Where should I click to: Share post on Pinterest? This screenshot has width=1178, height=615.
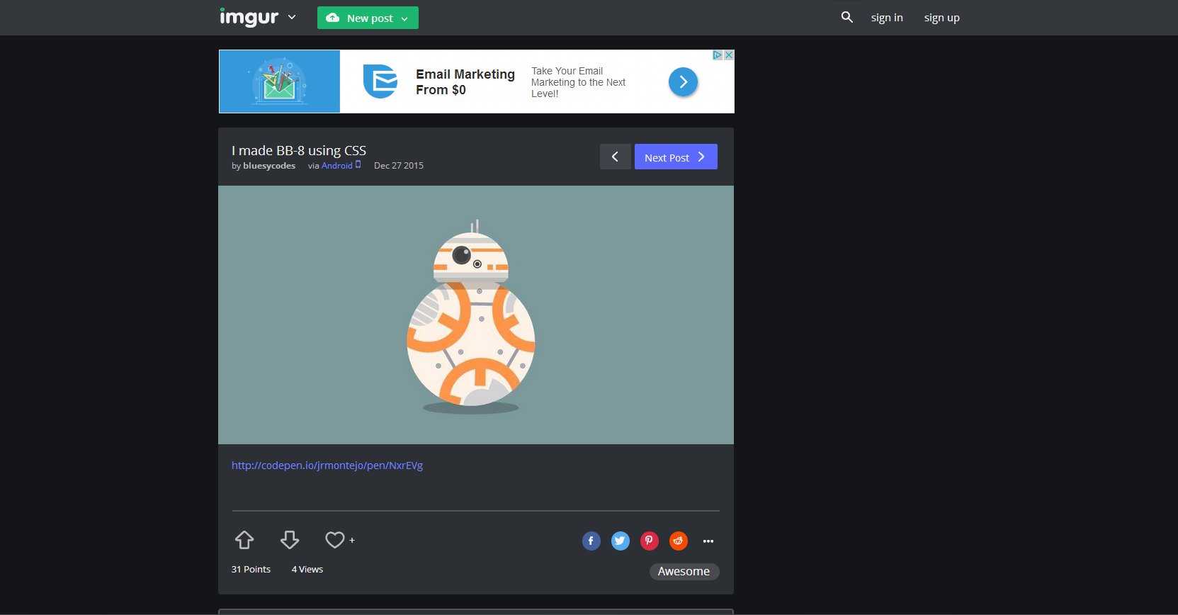tap(650, 541)
